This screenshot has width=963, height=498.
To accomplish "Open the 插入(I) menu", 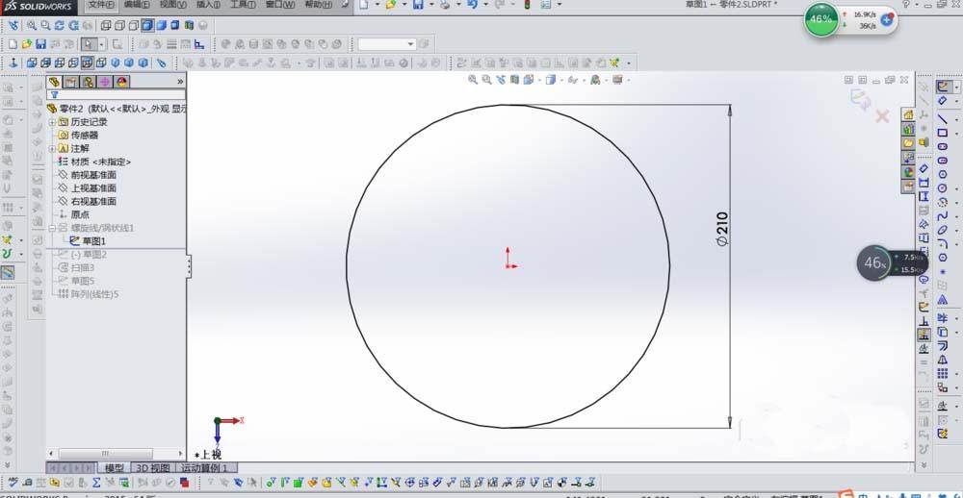I will click(209, 5).
